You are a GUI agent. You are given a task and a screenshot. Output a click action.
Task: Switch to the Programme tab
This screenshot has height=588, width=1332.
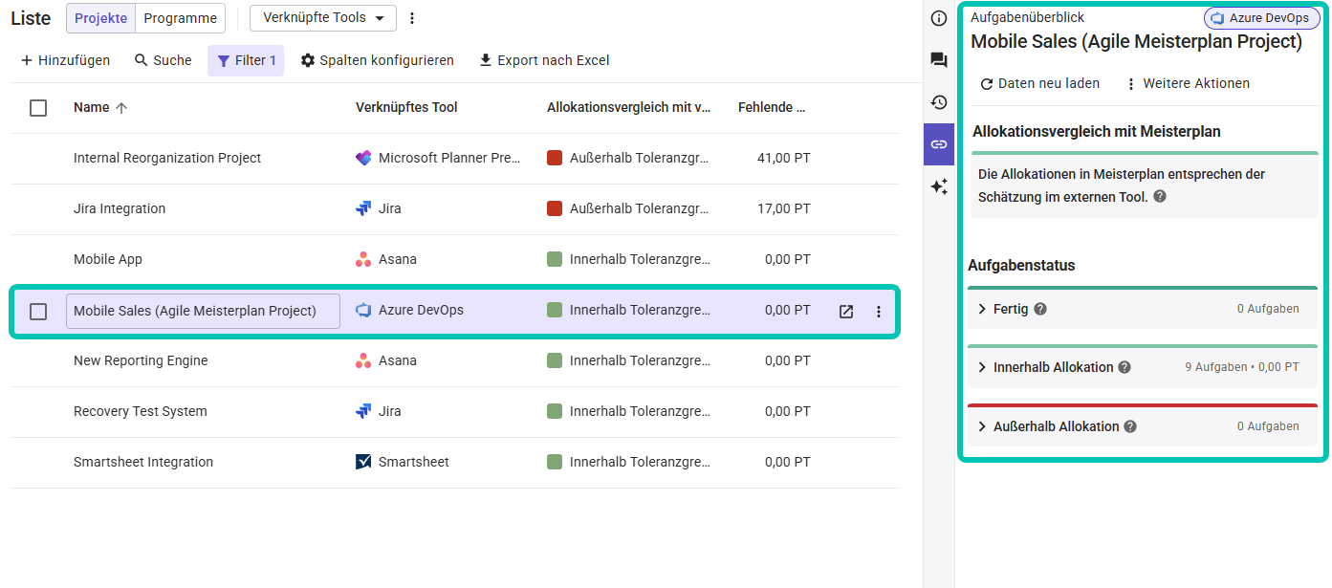(181, 18)
